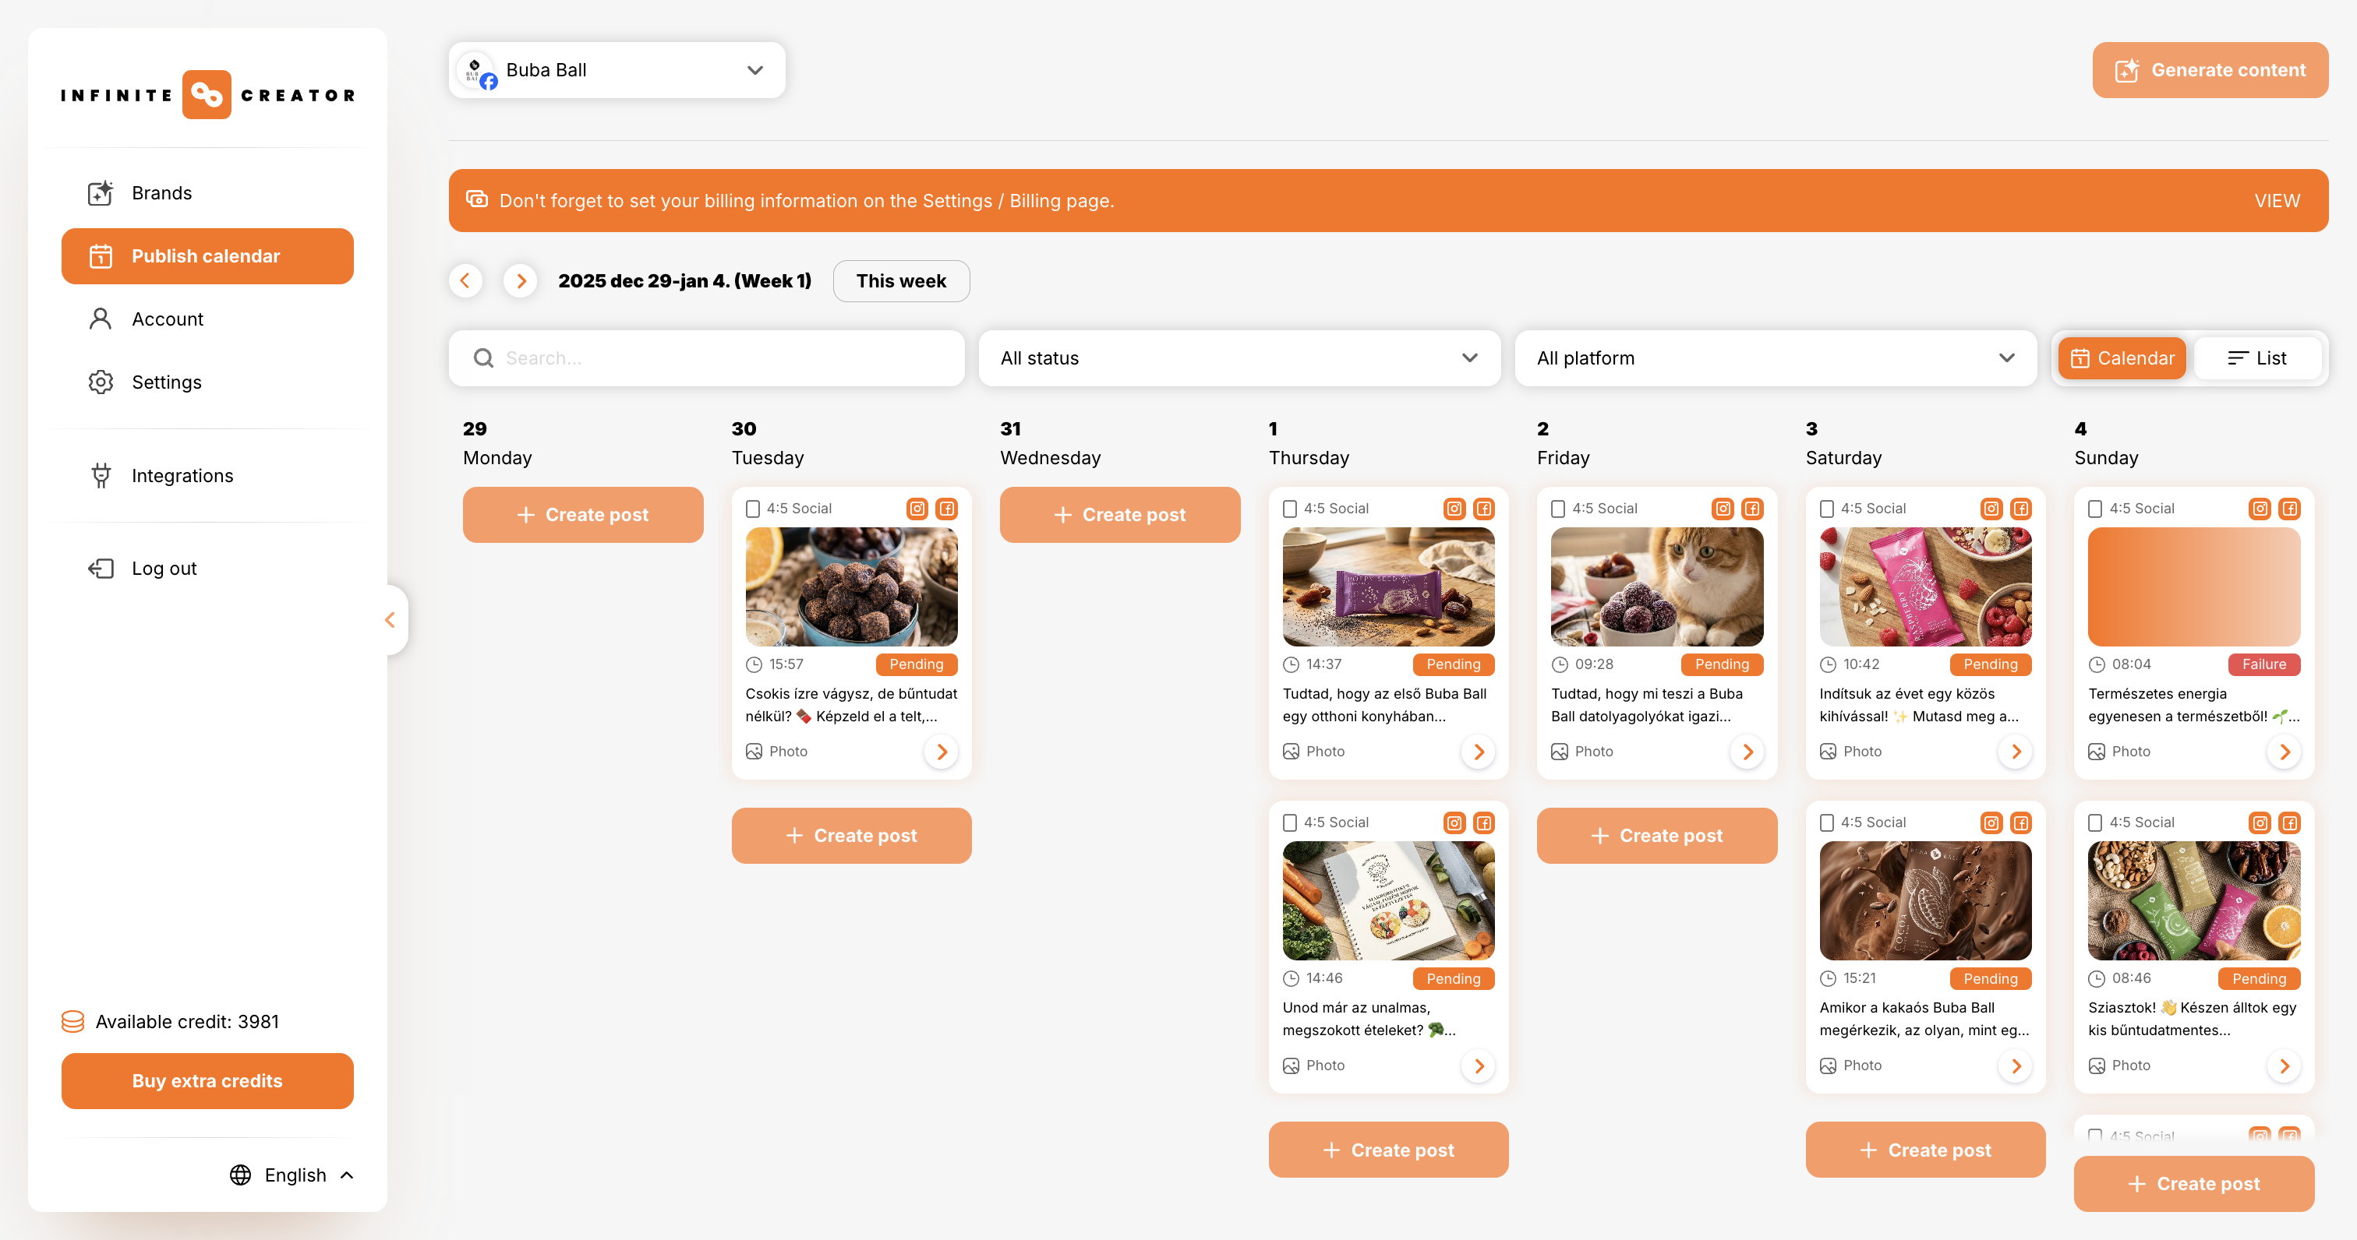Screen dimensions: 2357x1240
Task: Open the Tuesday post's chocolate balls thumbnail
Action: 850,587
